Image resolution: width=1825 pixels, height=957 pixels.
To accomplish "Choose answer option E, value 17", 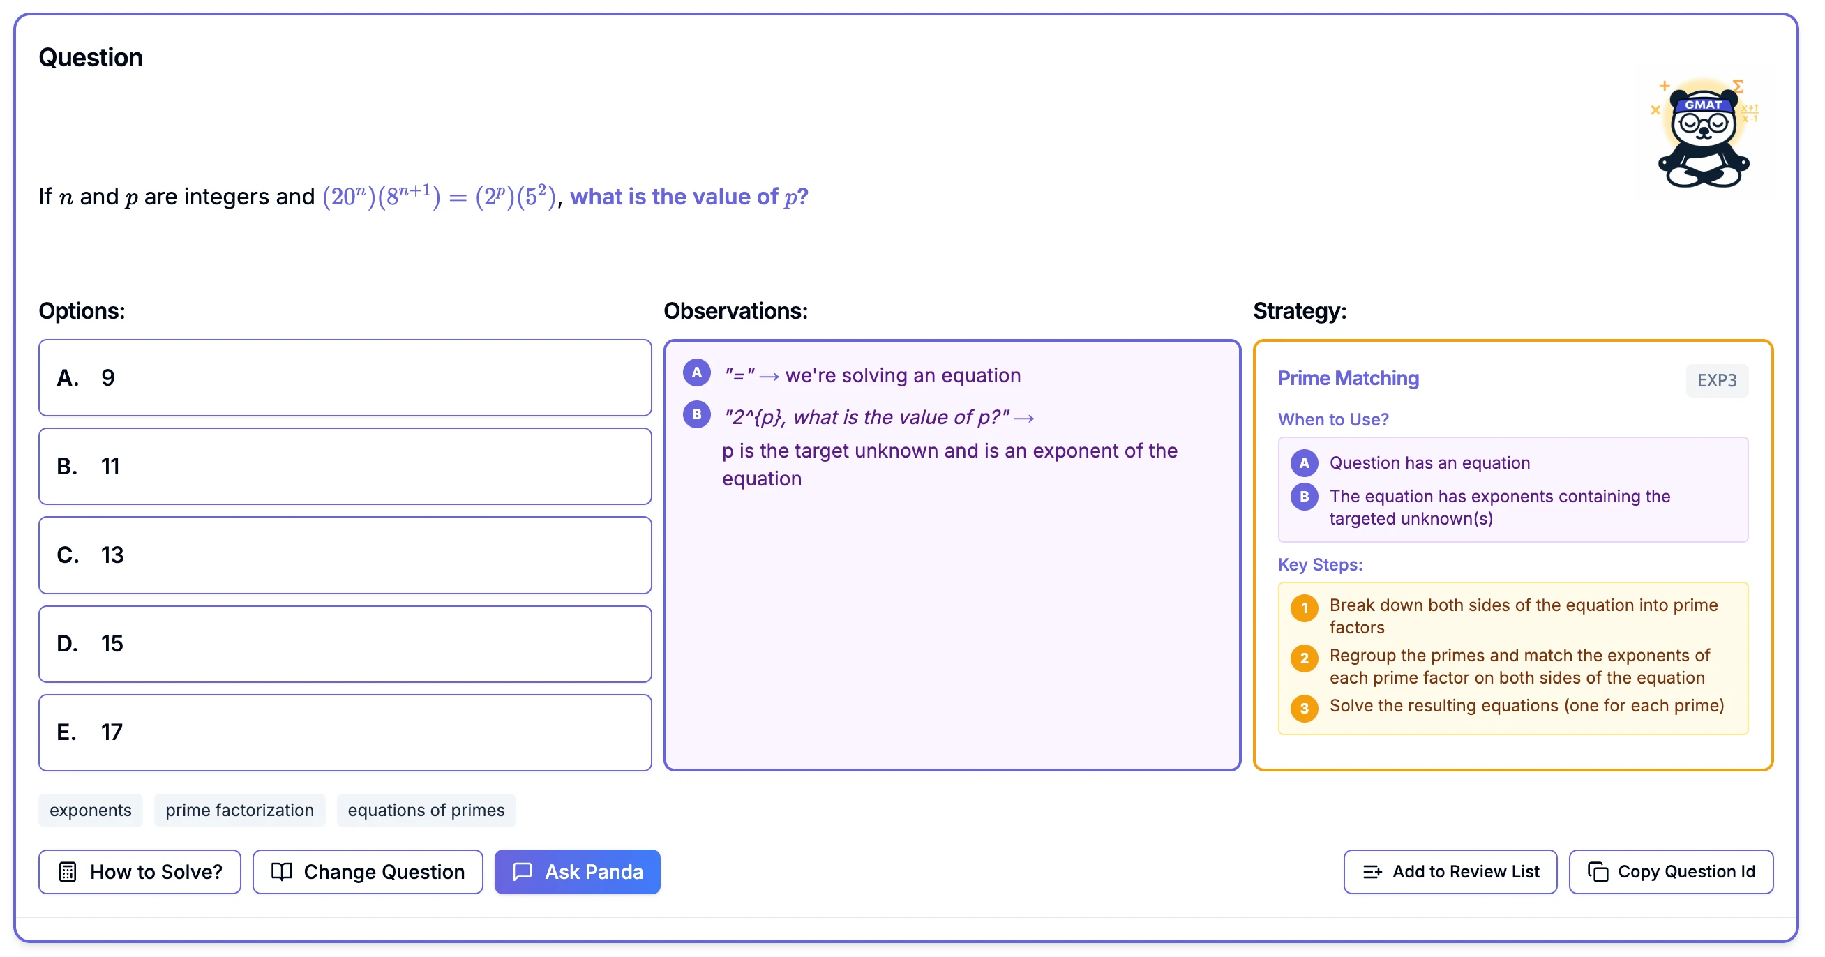I will pyautogui.click(x=345, y=732).
